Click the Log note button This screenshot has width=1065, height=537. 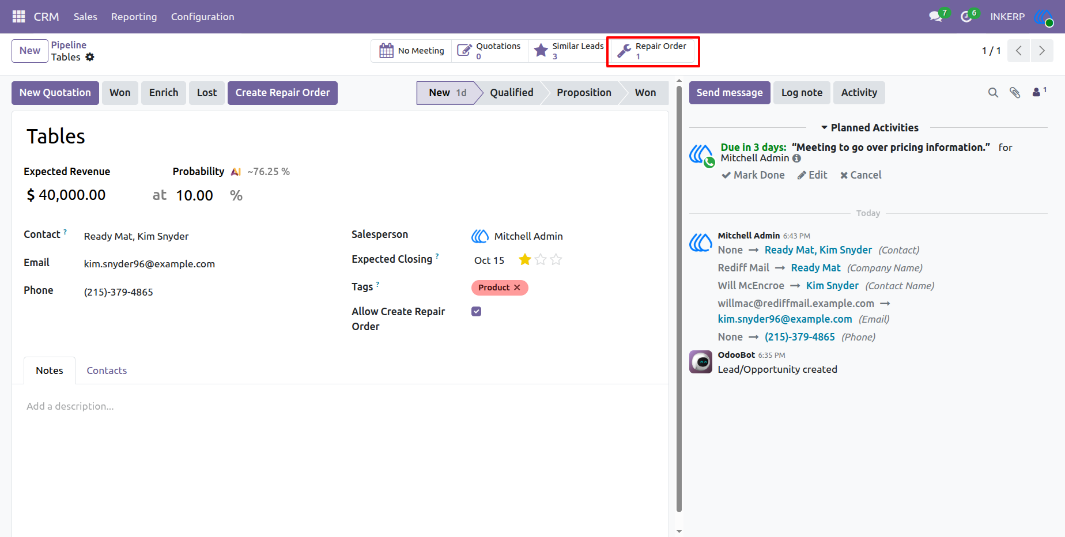tap(802, 93)
